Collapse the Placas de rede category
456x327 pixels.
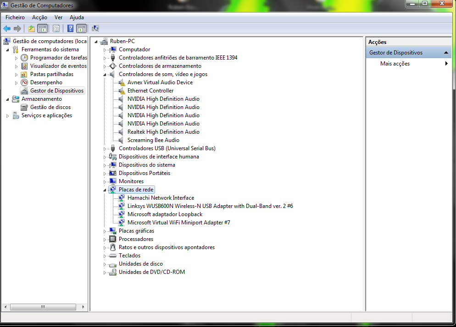point(105,190)
